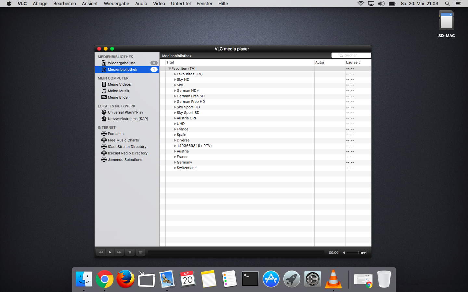Open the Untertitel menu

pyautogui.click(x=181, y=4)
